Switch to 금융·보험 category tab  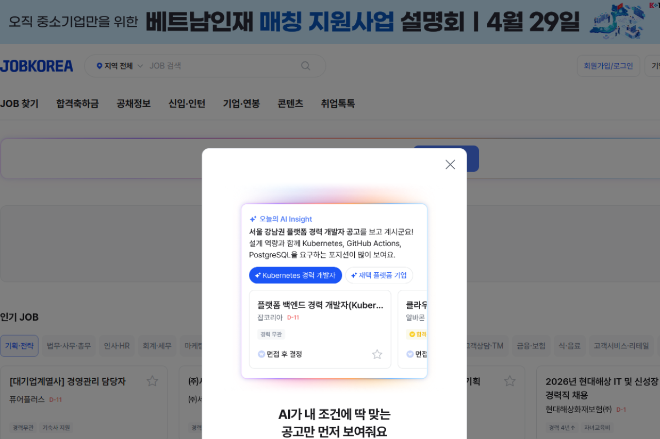point(531,346)
